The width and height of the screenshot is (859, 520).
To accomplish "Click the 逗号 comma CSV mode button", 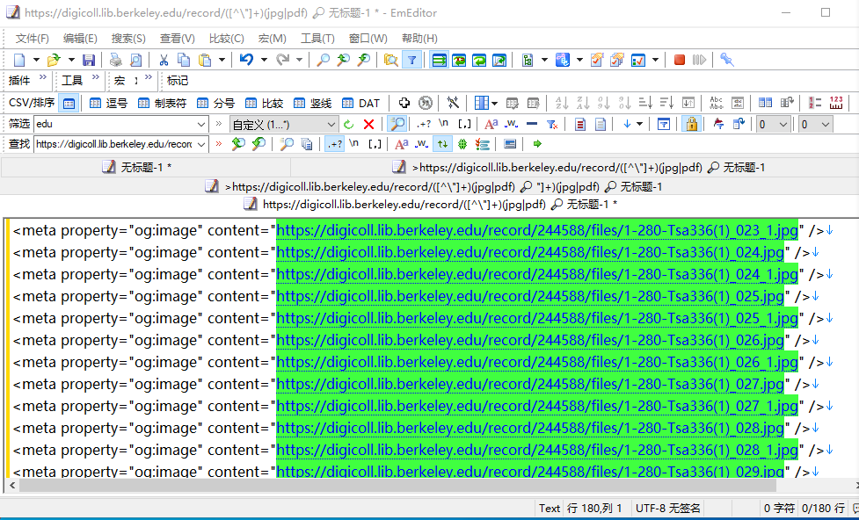I will point(108,103).
